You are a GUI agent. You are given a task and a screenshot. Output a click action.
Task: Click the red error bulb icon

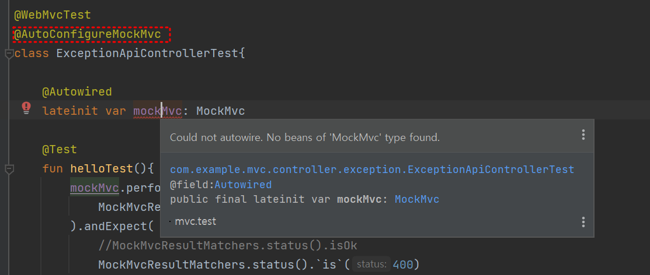pyautogui.click(x=26, y=108)
